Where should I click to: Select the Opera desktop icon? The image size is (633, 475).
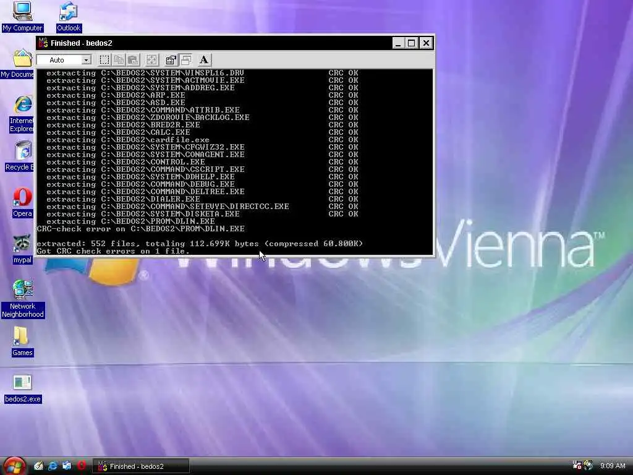pyautogui.click(x=22, y=203)
